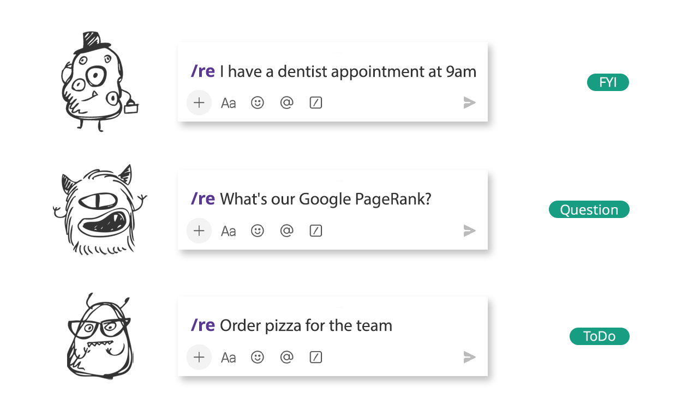Open the emoji picker in the pizza message box
Screen dimensions: 682x411
258,357
